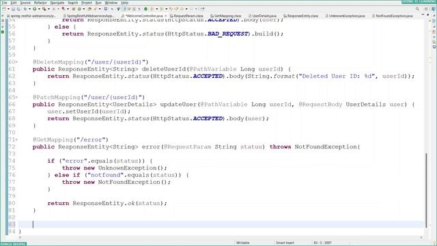
Task: Click the BAD_REQUEST constant on line 56
Action: point(227,33)
